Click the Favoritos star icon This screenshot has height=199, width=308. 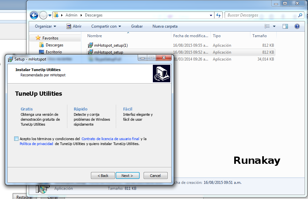[x=38, y=37]
